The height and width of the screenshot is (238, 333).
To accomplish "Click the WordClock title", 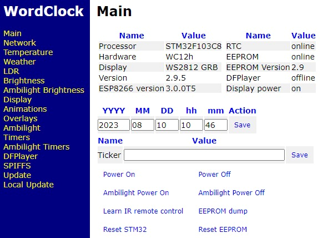I will click(x=43, y=11).
